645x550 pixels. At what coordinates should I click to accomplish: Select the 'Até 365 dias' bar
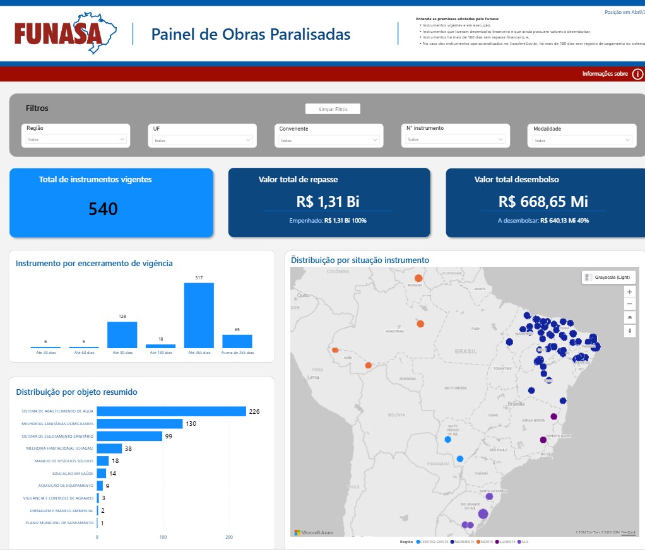coord(199,315)
